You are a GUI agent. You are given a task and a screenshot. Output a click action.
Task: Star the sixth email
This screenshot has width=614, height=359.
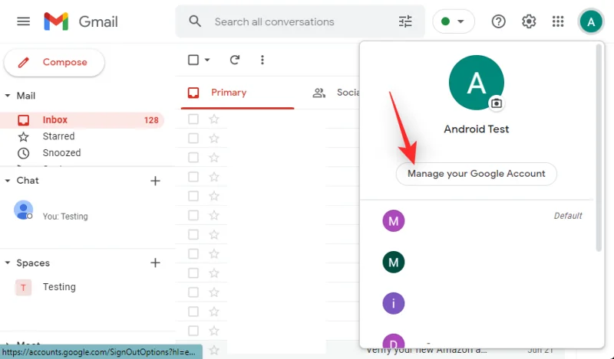pyautogui.click(x=214, y=215)
